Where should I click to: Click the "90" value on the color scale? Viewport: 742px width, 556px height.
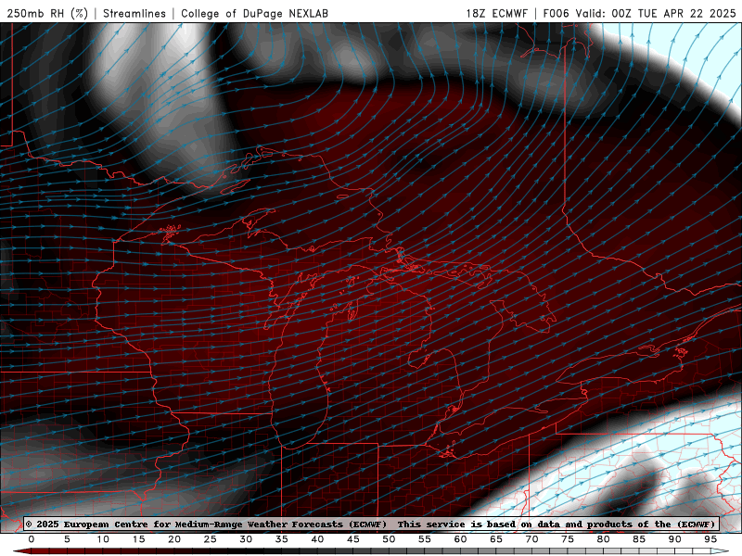(x=674, y=539)
